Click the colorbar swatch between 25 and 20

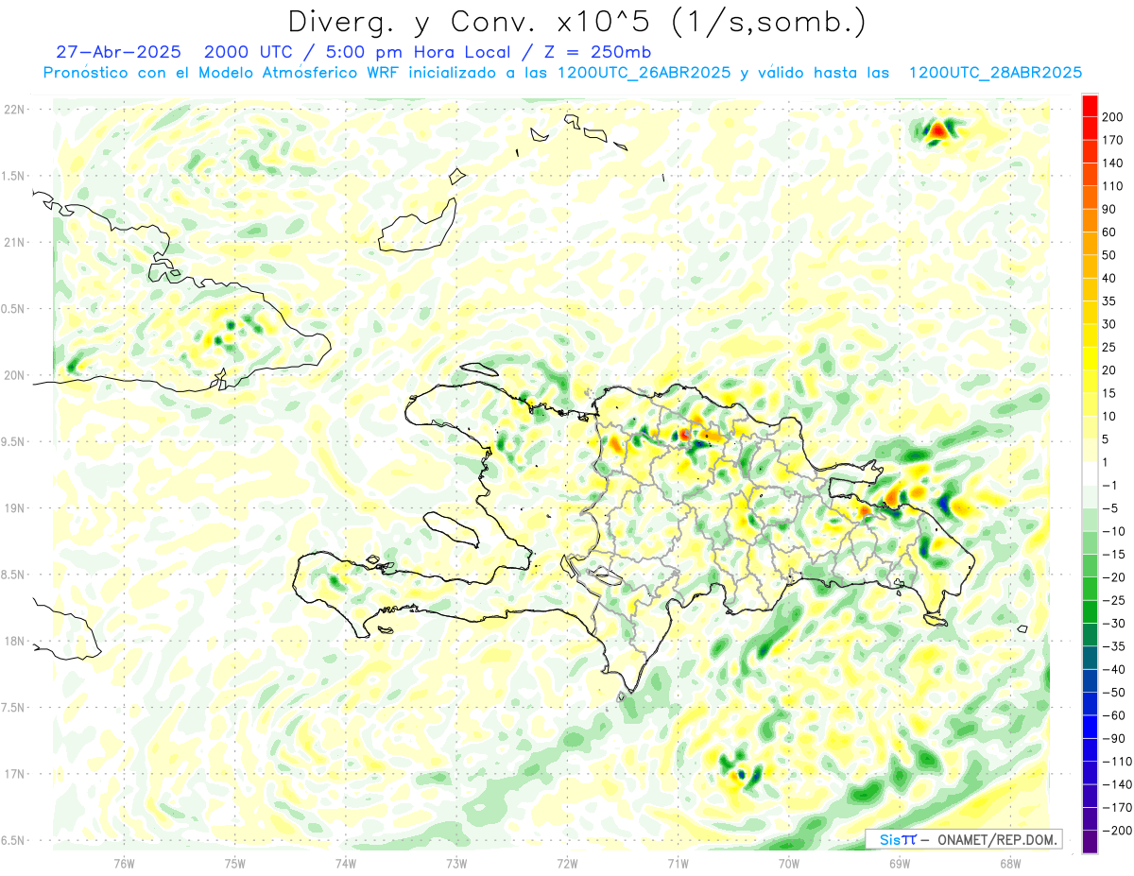click(1090, 359)
